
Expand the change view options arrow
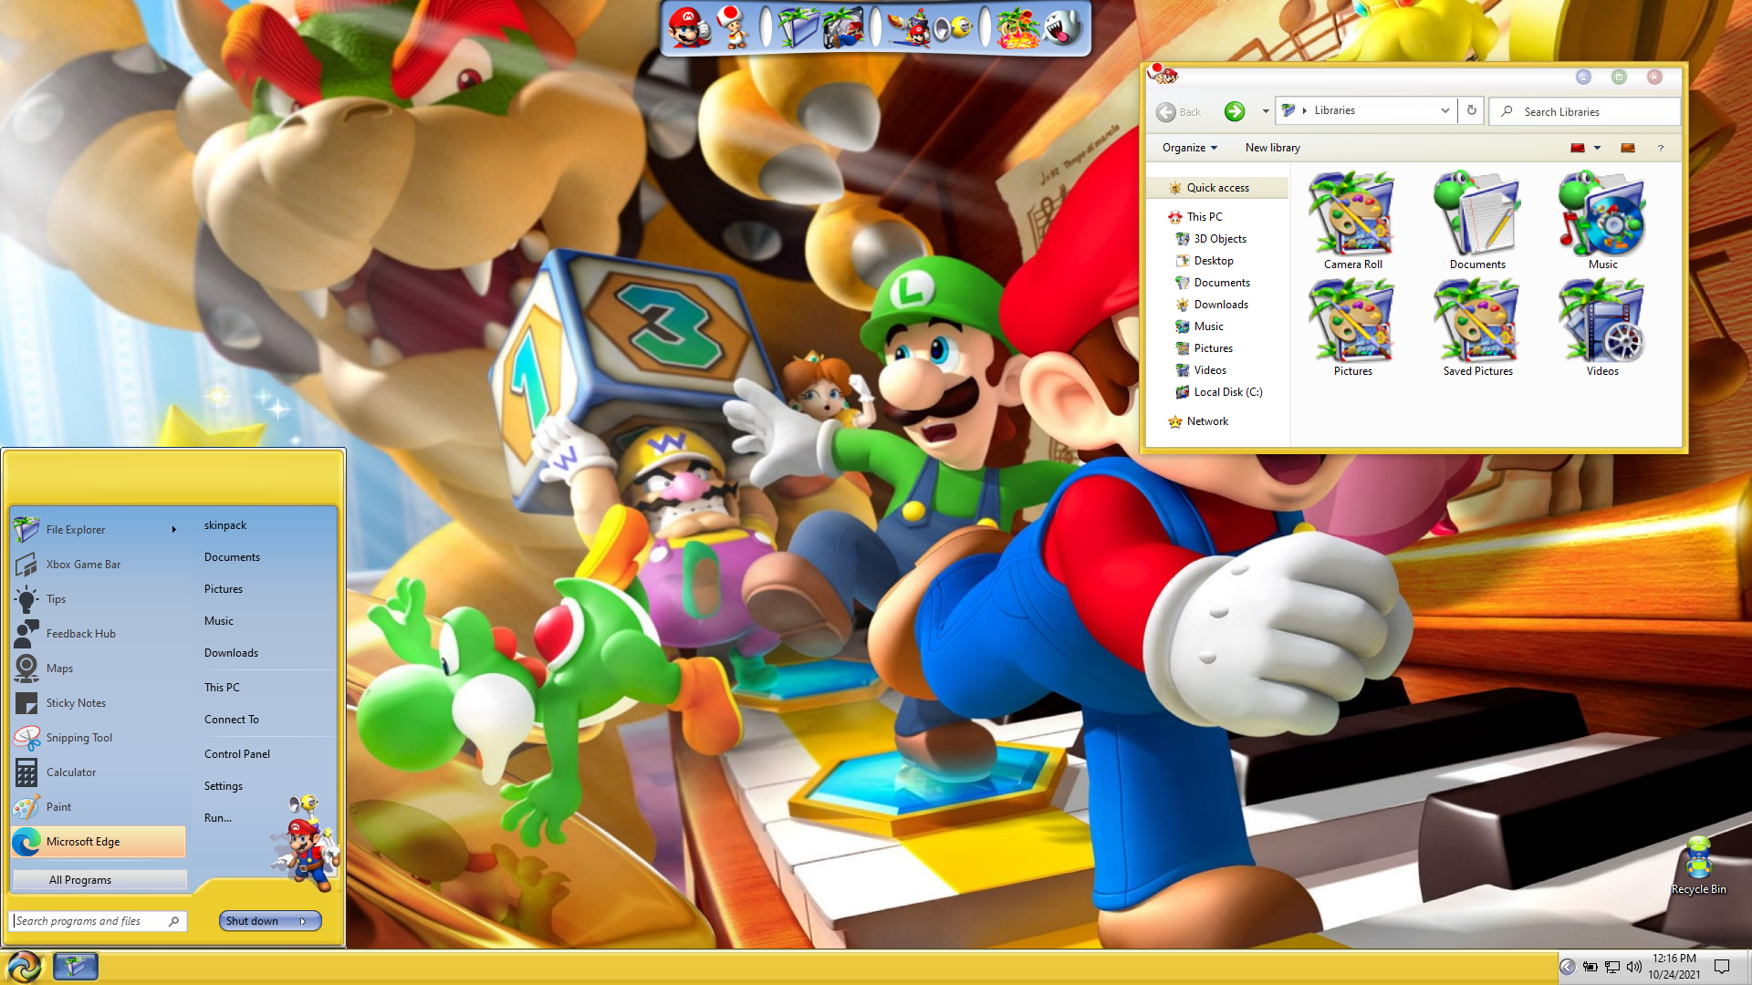tap(1597, 148)
